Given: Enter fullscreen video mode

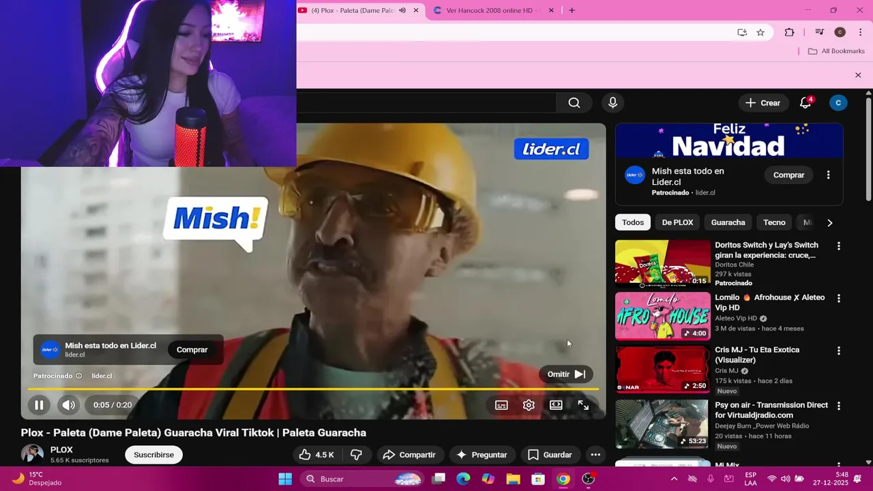Looking at the screenshot, I should point(583,405).
